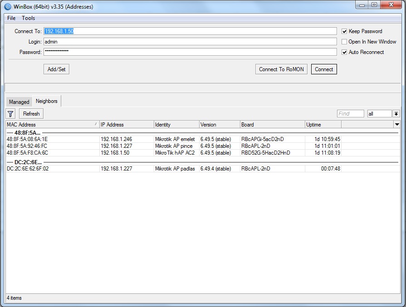Select MAC DC:2C:6E:62:6F:02 row

(203, 169)
